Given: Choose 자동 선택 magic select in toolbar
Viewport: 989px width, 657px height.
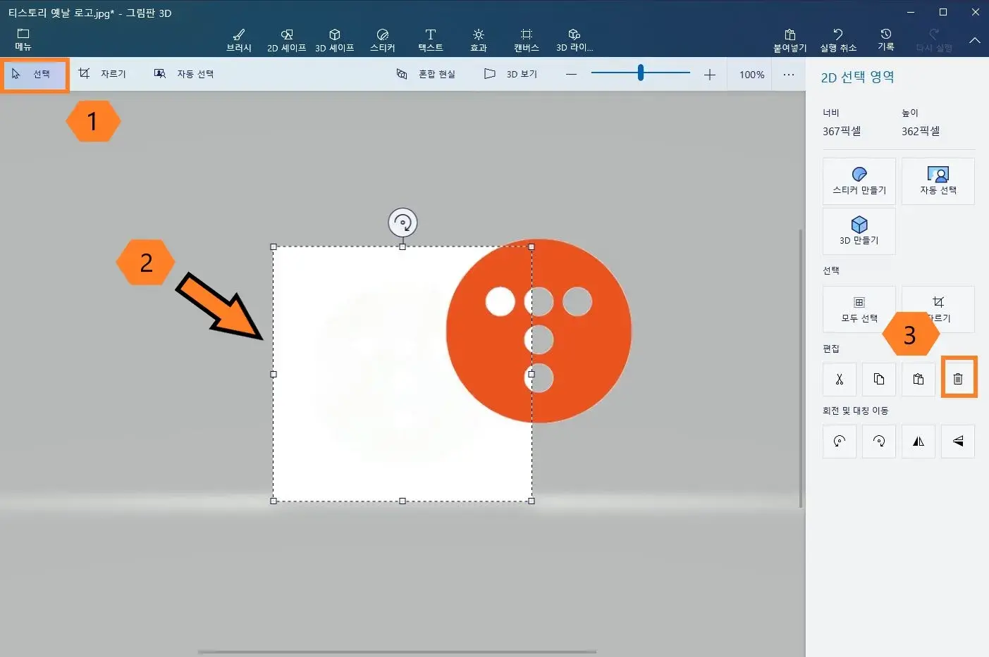Looking at the screenshot, I should pos(184,74).
